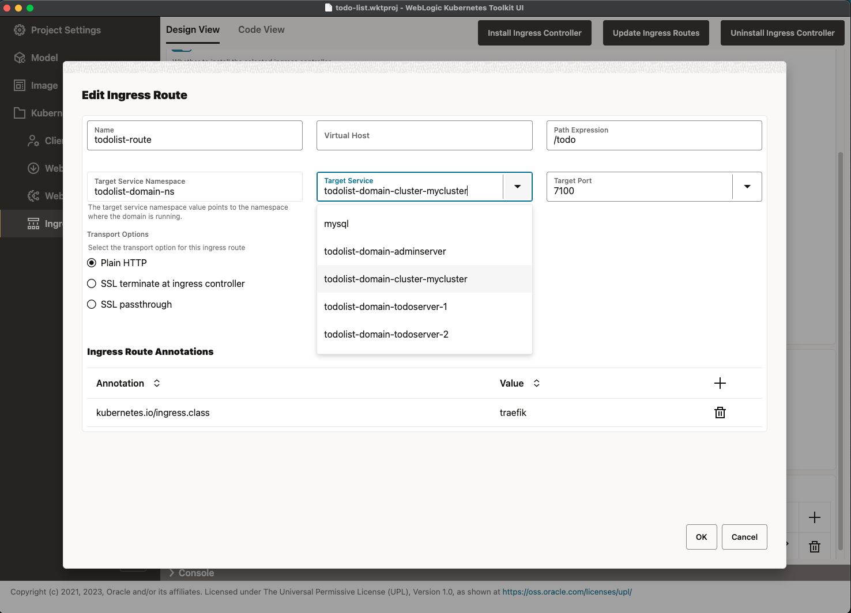Delete the kubernetes.io/ingress.class annotation row

[720, 413]
